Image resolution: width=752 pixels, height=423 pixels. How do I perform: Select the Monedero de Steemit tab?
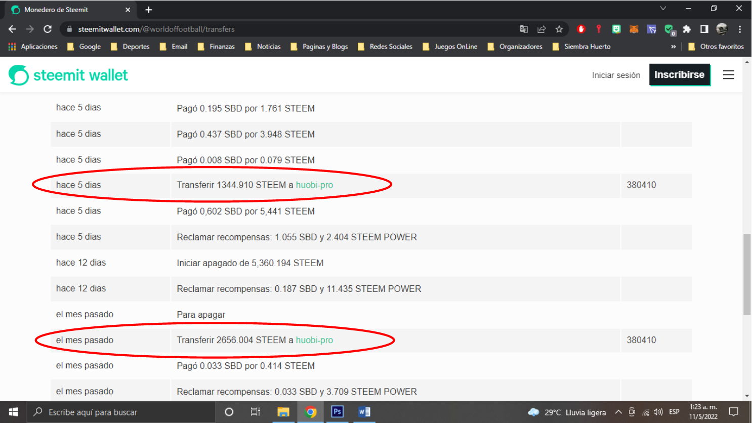71,10
